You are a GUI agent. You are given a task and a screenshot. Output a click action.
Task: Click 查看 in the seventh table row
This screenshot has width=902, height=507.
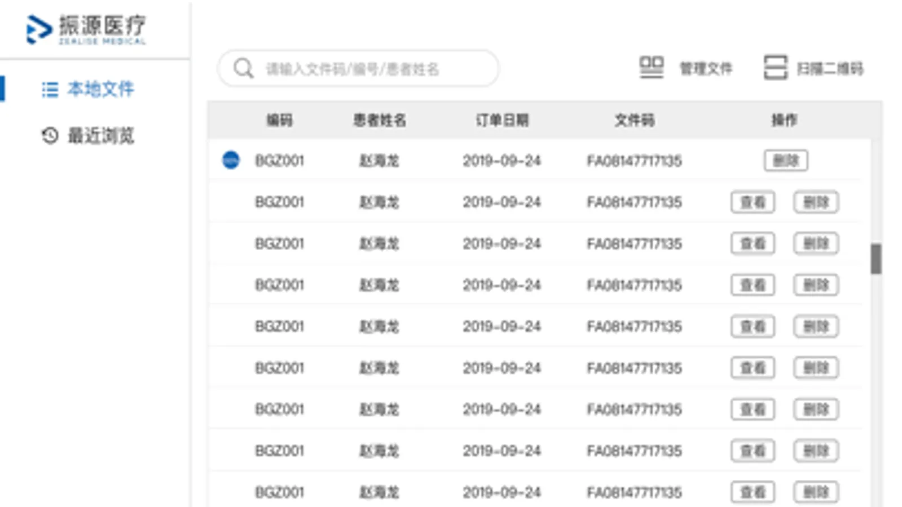pyautogui.click(x=753, y=409)
